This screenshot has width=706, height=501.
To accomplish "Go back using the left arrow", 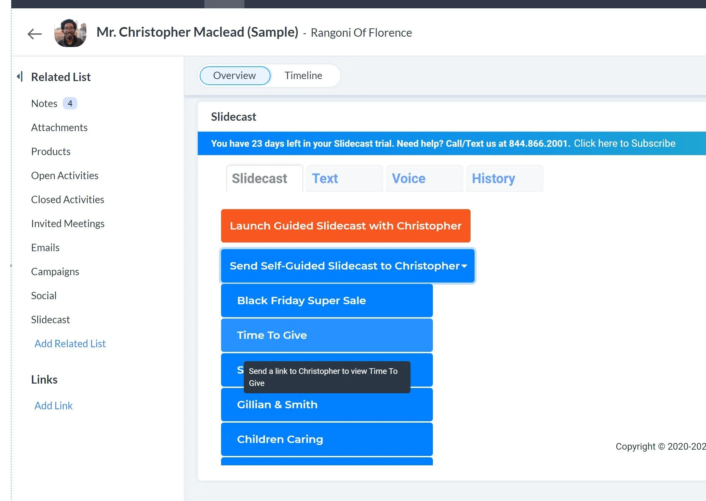I will [34, 33].
